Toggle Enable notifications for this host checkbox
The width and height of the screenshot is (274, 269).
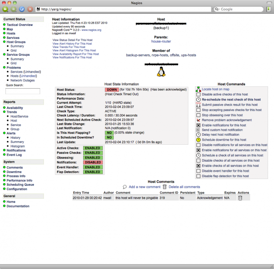pos(198,125)
